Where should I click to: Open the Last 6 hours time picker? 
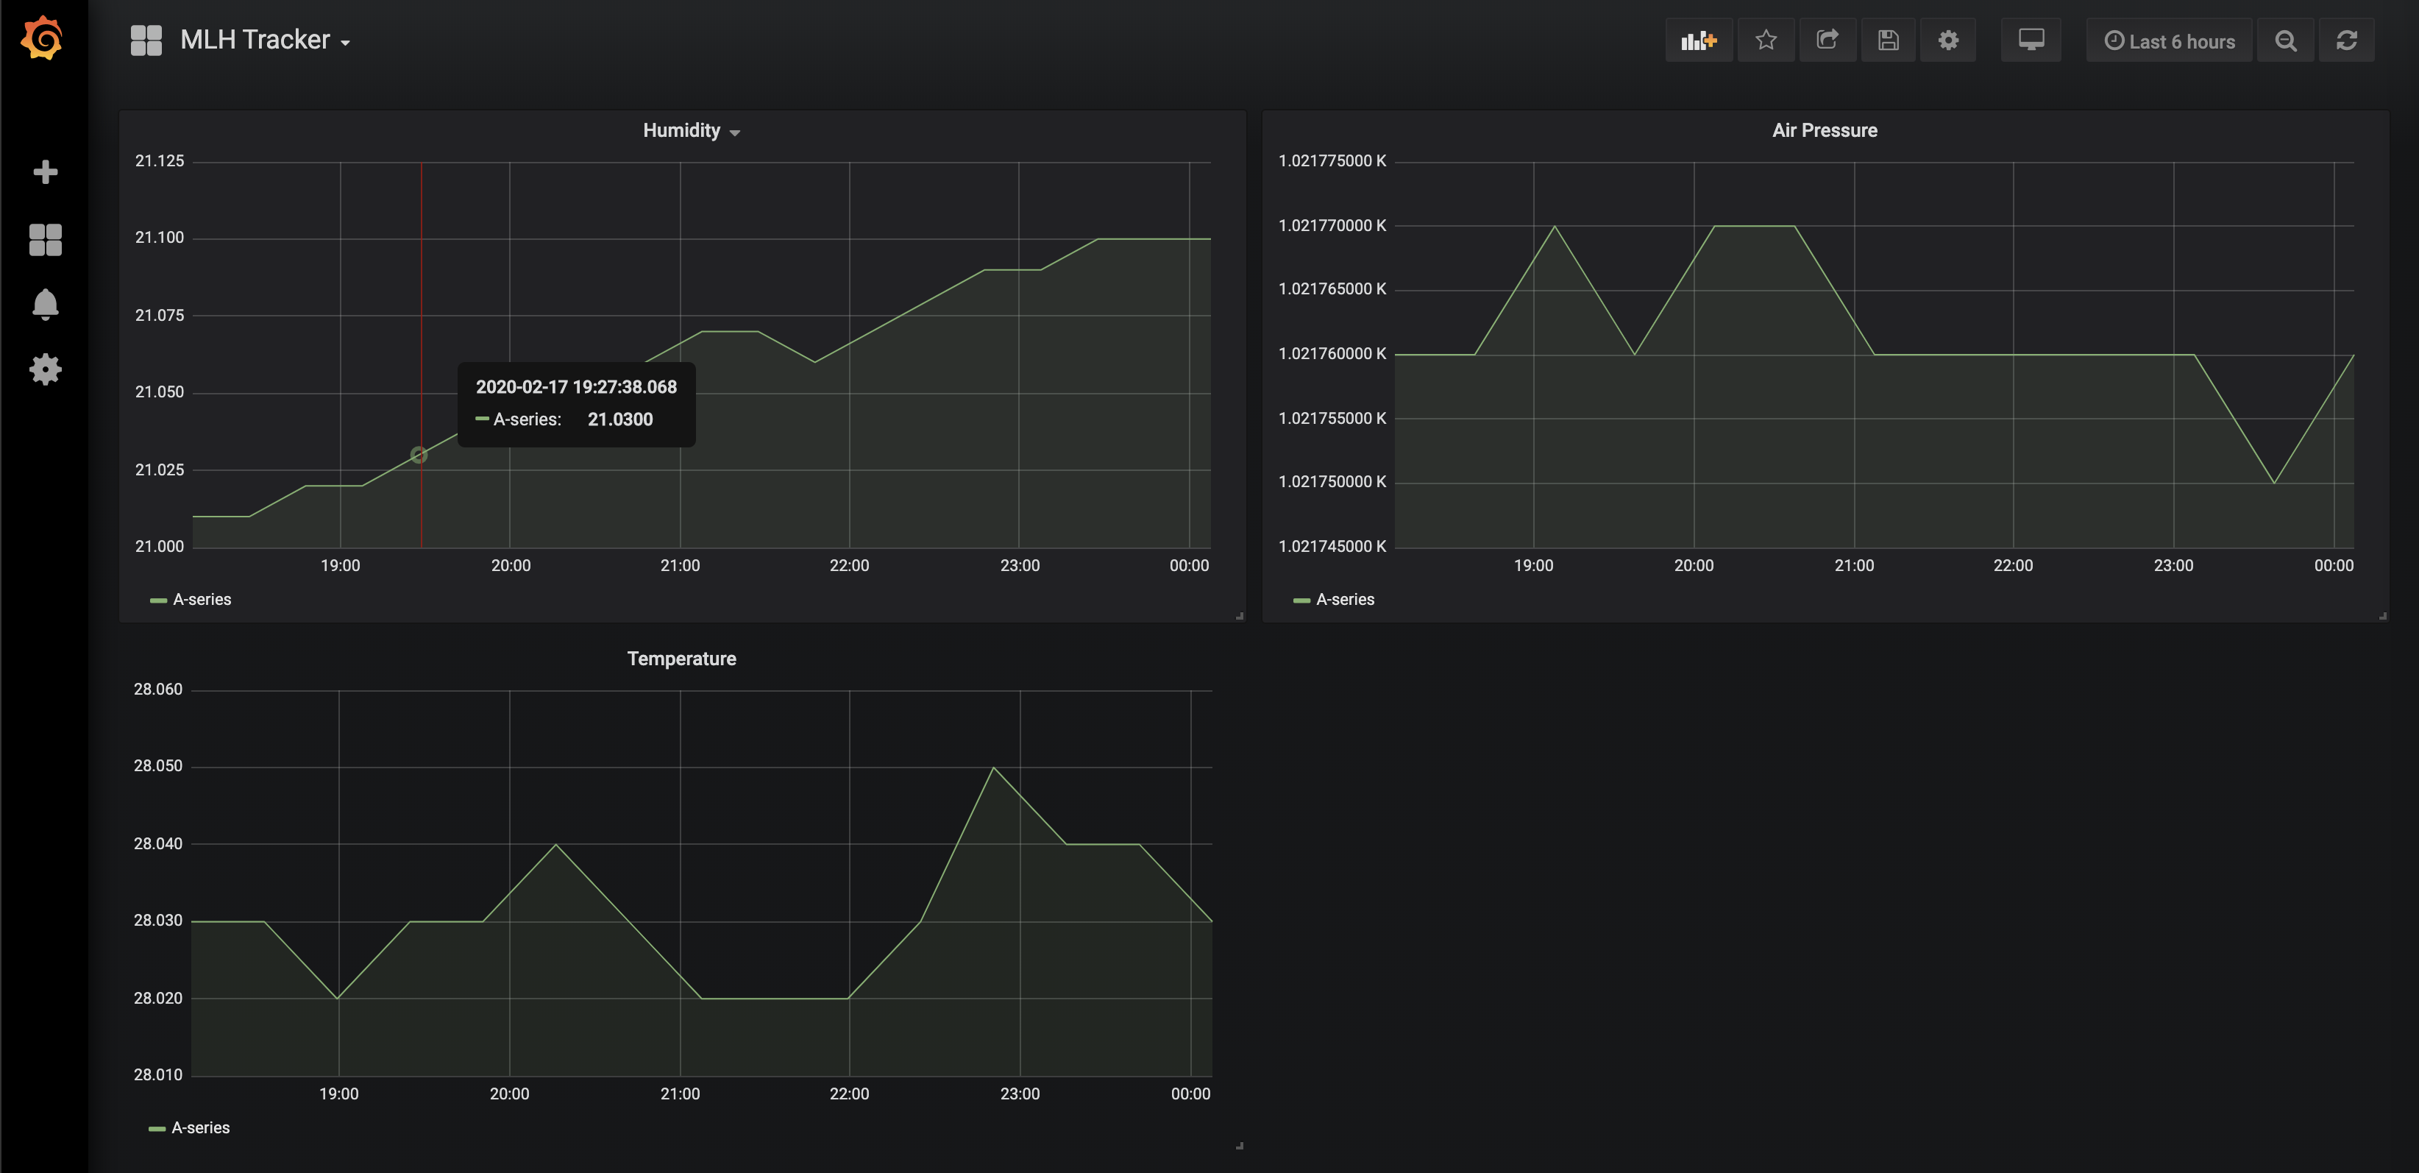coord(2169,40)
